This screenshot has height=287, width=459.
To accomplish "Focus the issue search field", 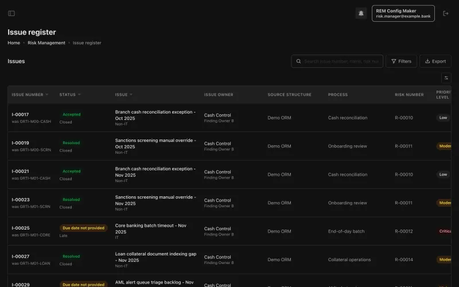I will (337, 61).
